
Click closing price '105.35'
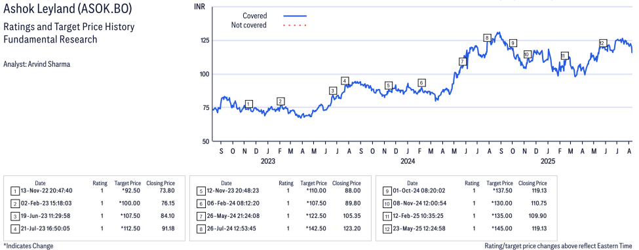click(352, 216)
